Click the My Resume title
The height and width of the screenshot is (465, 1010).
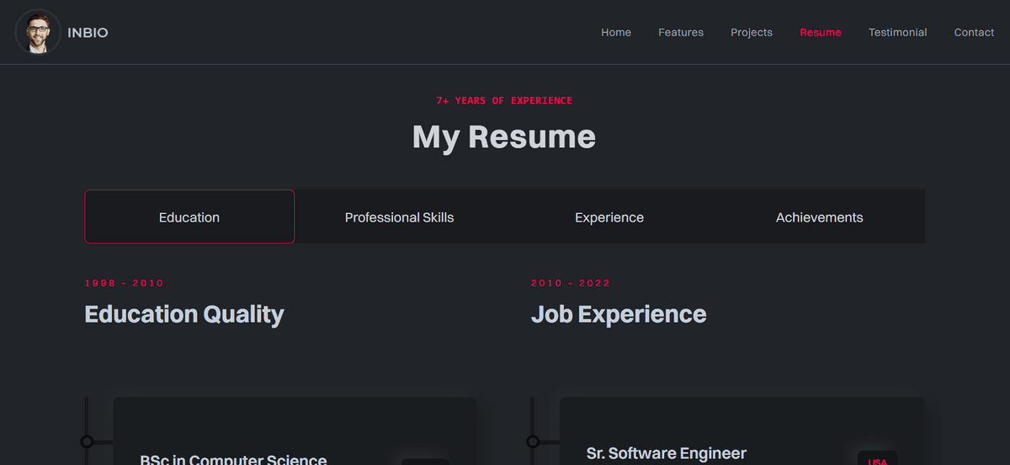[503, 136]
